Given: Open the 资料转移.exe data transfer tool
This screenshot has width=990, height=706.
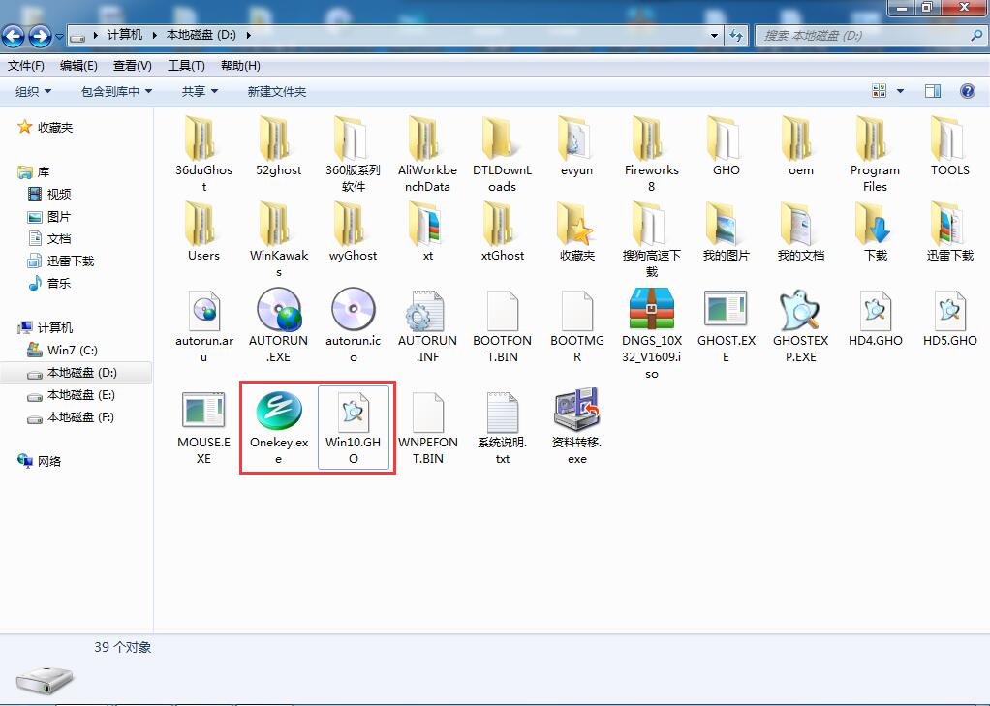Looking at the screenshot, I should tap(576, 418).
